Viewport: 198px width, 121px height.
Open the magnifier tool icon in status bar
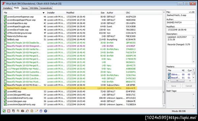[x=27, y=111]
